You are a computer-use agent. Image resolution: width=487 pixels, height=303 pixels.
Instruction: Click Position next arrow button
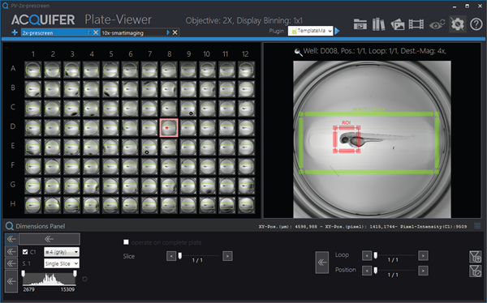pos(423,271)
